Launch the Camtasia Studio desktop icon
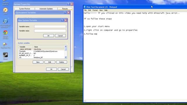The width and height of the screenshot is (187, 105). (5, 3)
